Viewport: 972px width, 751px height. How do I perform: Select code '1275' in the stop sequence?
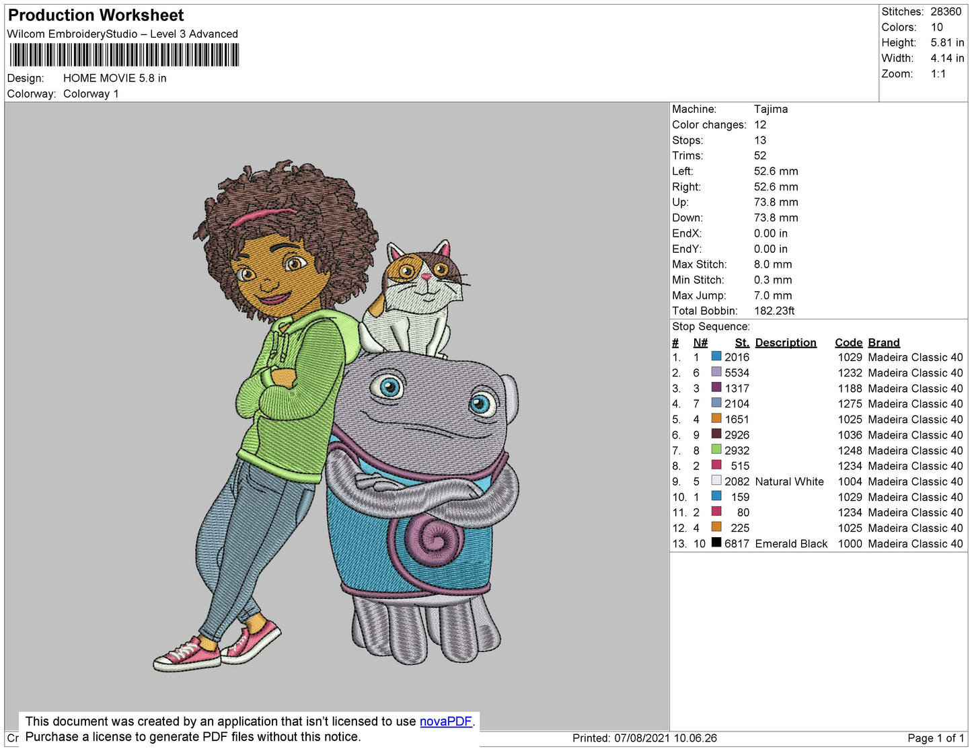tap(850, 403)
